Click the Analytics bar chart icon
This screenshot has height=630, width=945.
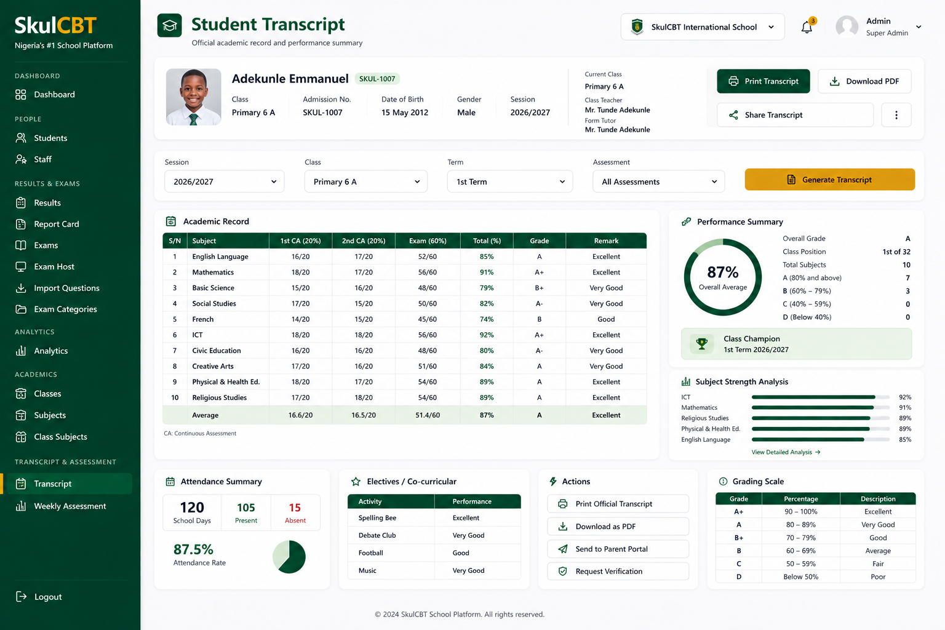point(21,351)
